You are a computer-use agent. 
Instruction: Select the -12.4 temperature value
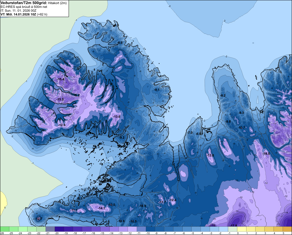[173, 200]
